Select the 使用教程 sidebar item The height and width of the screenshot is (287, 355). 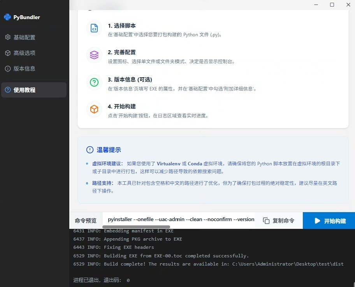tap(34, 90)
